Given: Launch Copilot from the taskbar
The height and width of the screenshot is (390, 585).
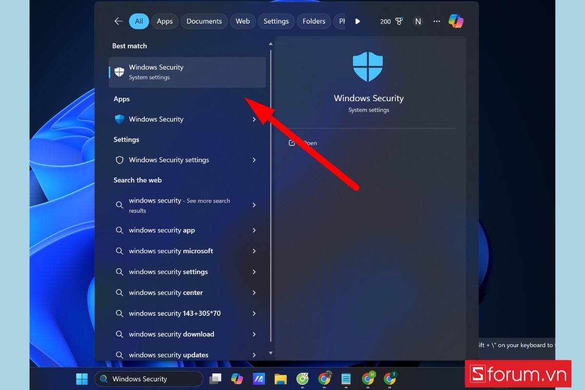Looking at the screenshot, I should click(237, 379).
